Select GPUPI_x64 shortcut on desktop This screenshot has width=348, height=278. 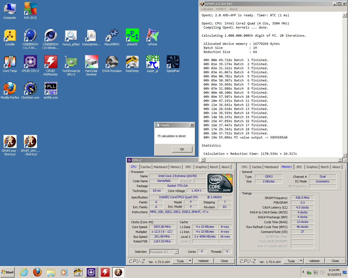coord(30,146)
